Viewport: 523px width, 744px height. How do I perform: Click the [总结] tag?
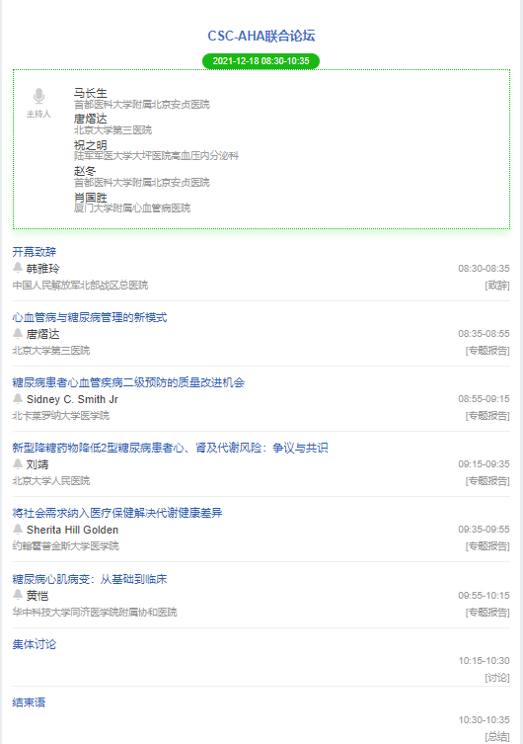(x=497, y=737)
